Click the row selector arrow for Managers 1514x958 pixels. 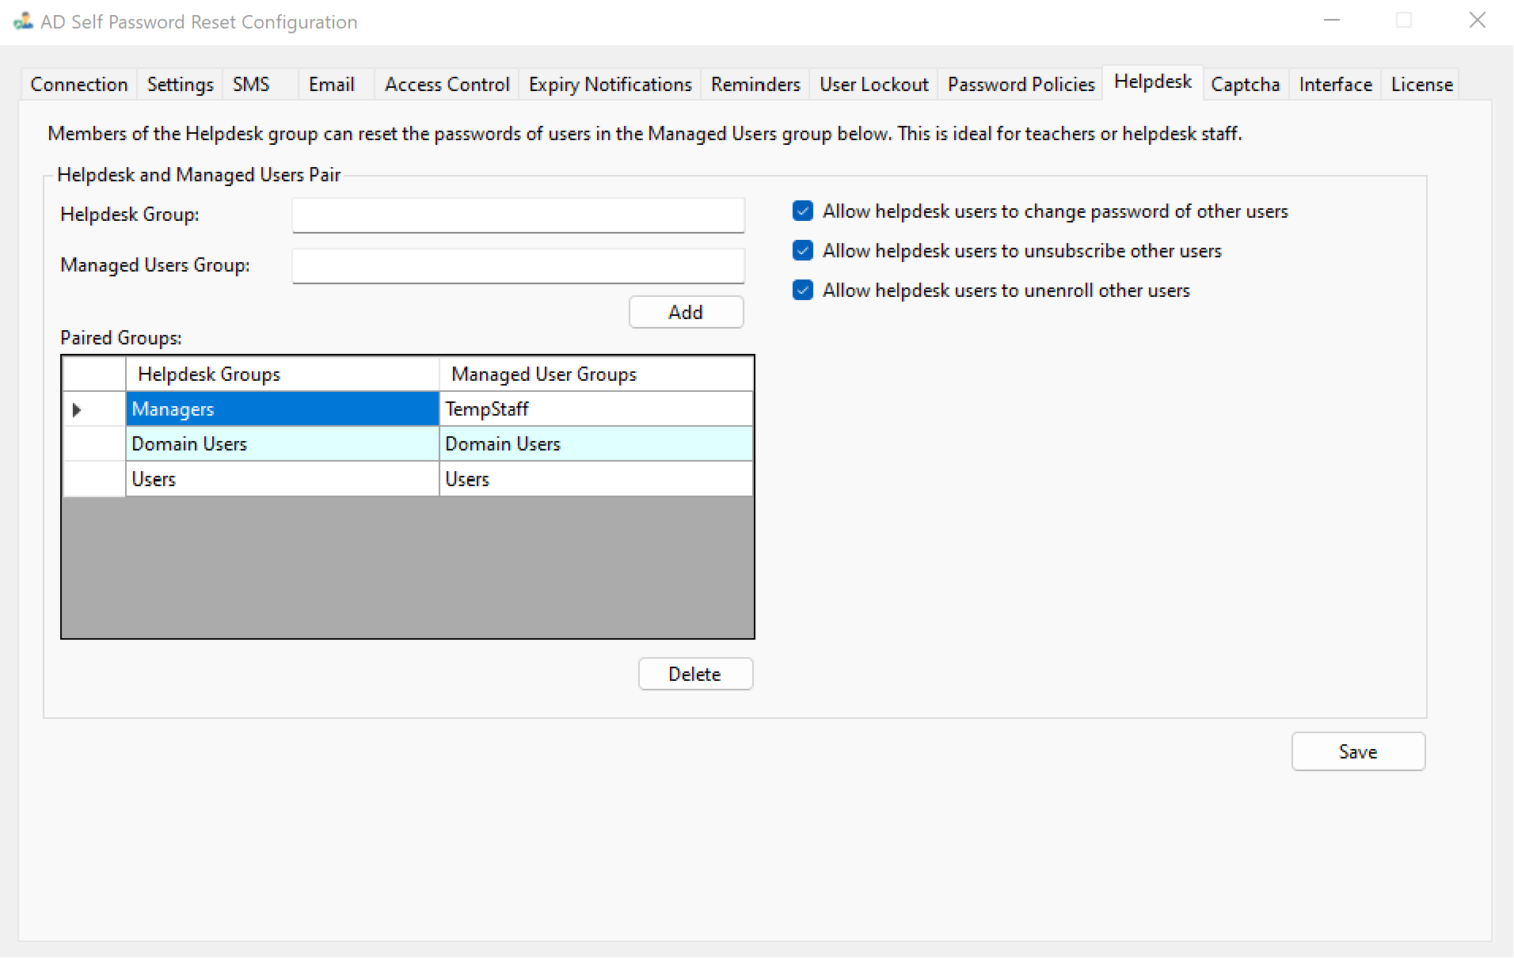pos(93,409)
